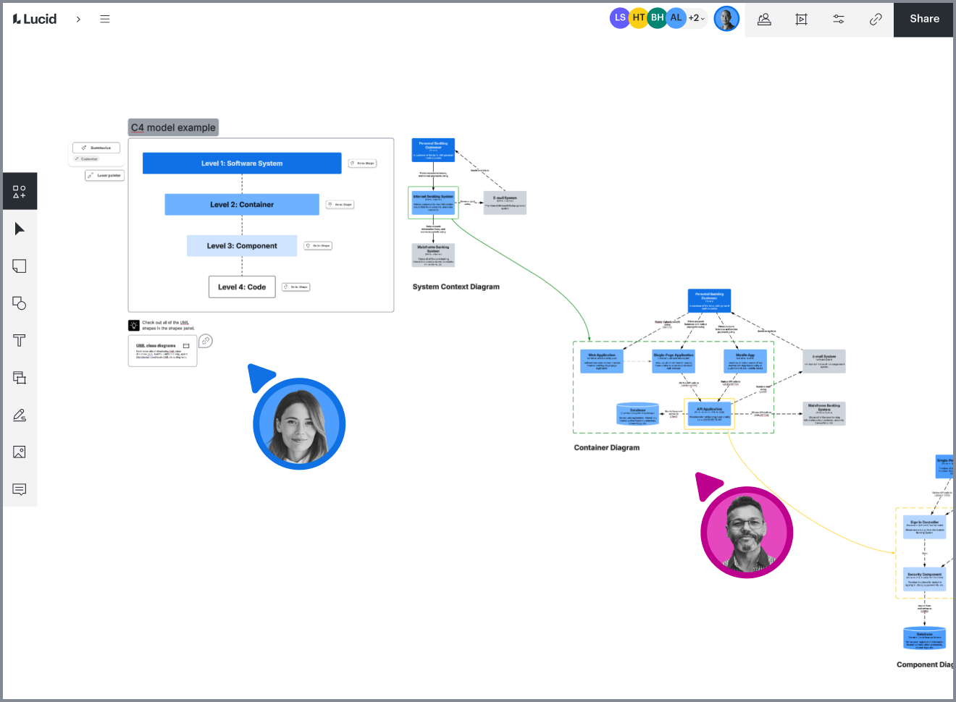Select the Level 3: Component block

tap(242, 246)
